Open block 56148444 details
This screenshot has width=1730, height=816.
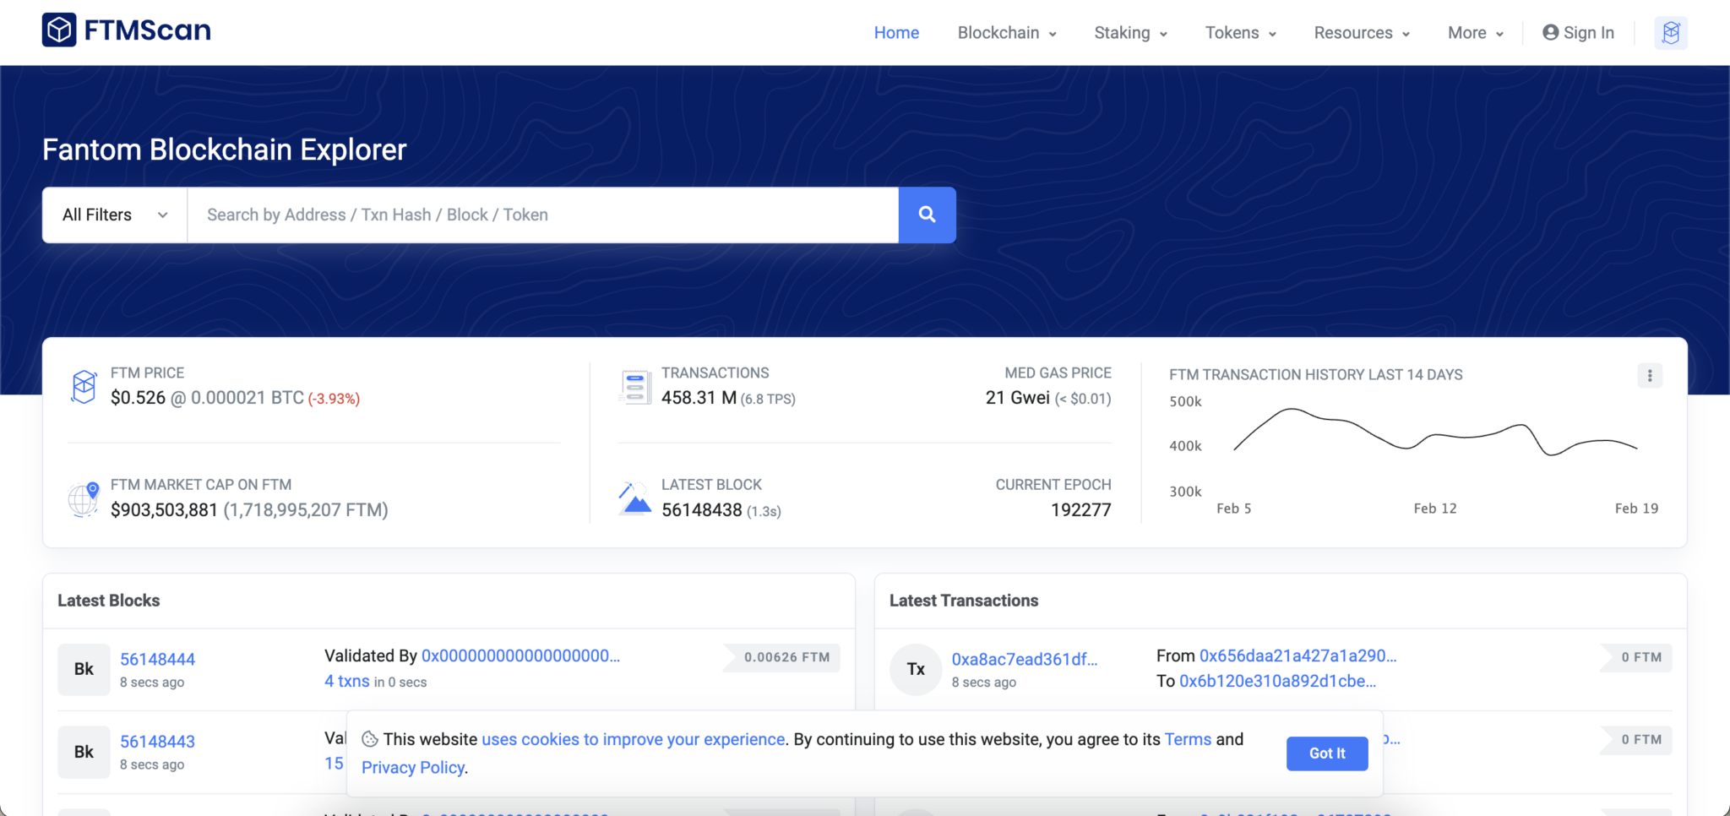pos(158,659)
